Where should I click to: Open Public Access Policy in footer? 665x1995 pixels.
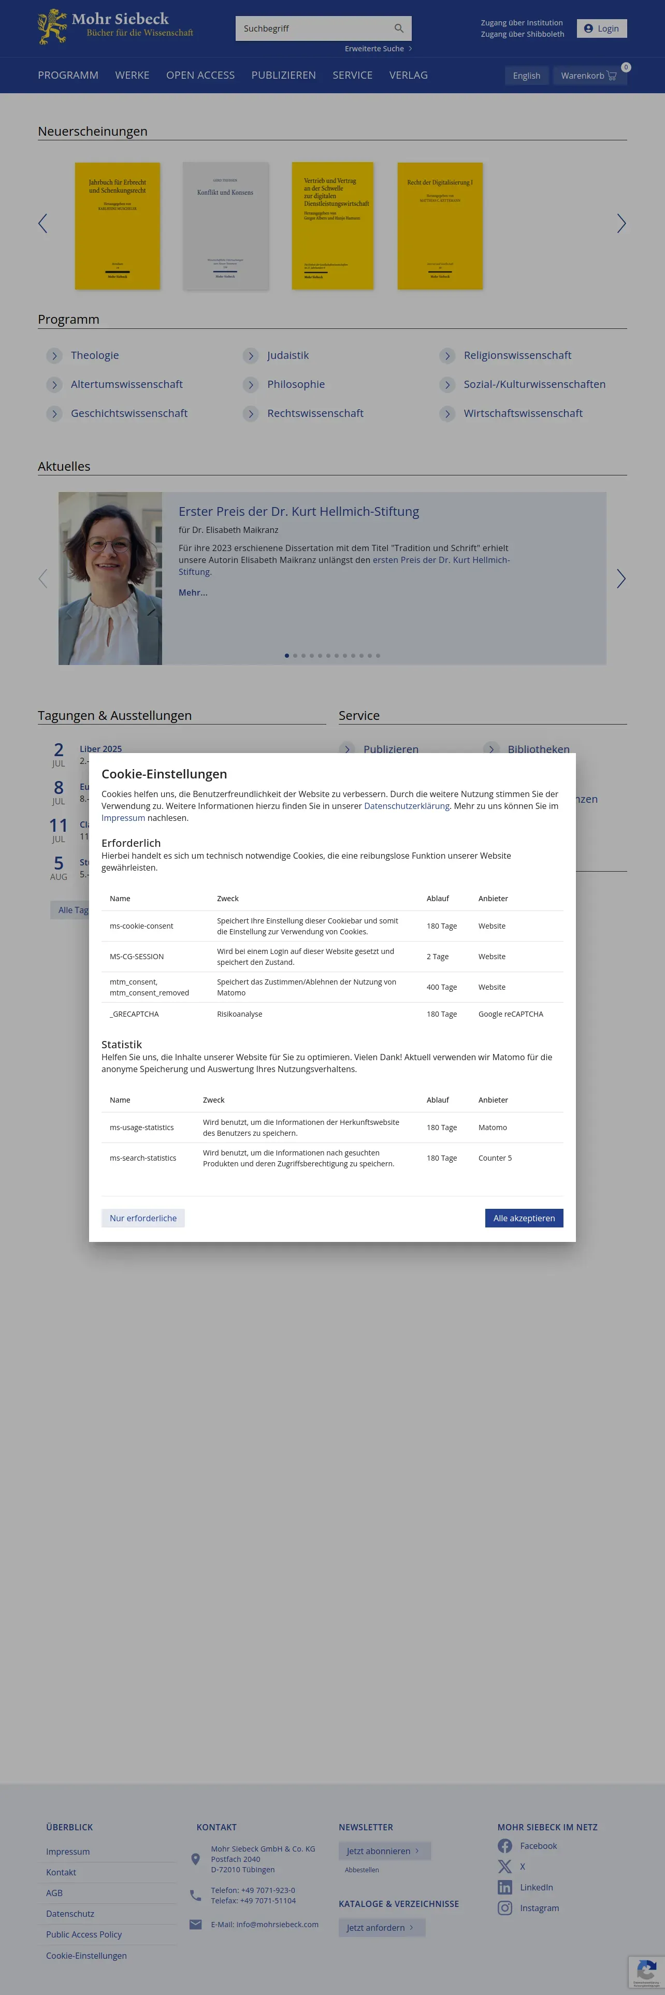tap(83, 1934)
